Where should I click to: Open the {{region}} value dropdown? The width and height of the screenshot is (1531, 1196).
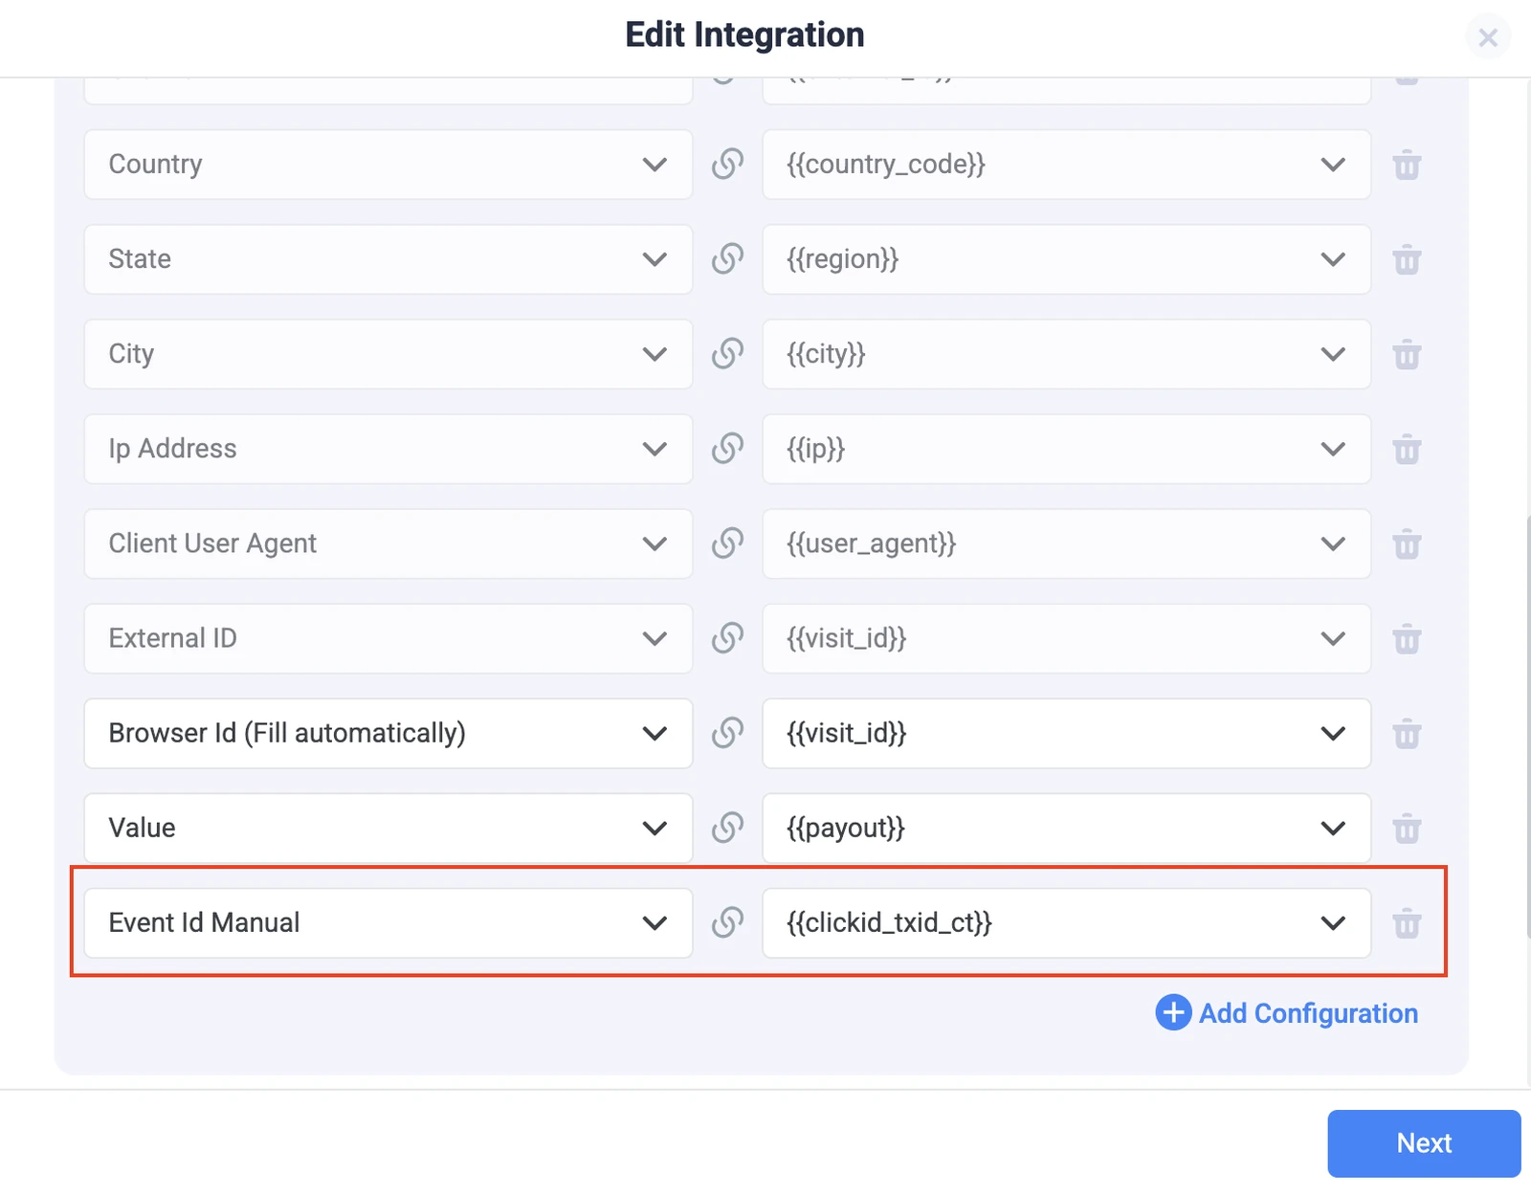click(x=1066, y=259)
